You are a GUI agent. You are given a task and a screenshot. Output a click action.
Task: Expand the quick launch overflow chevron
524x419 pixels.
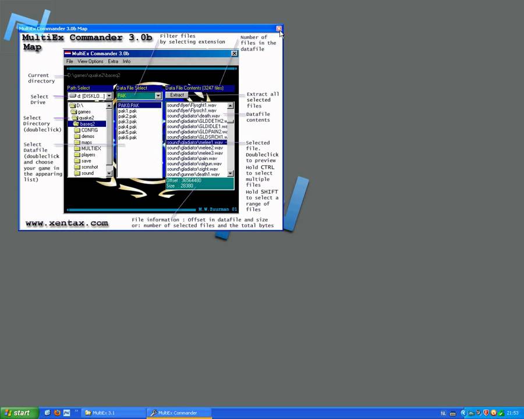point(76,411)
